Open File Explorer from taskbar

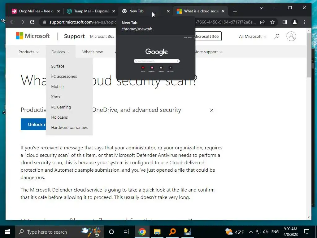pos(157,232)
